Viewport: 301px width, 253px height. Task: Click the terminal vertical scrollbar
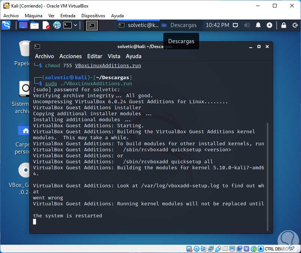pyautogui.click(x=268, y=176)
